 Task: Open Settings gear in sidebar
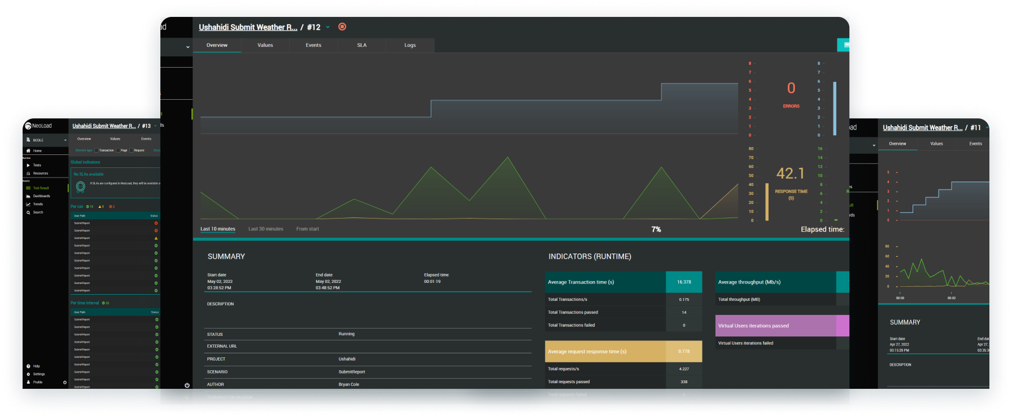(29, 374)
